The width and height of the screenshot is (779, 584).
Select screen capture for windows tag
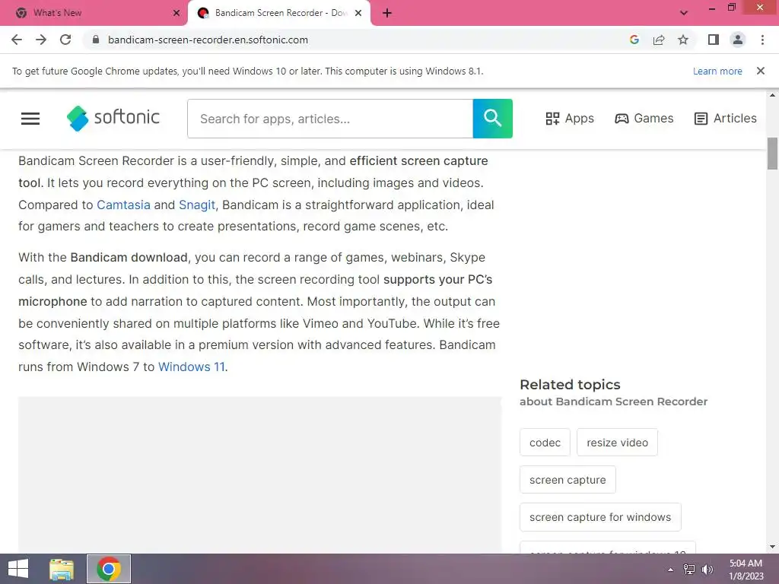click(x=600, y=517)
